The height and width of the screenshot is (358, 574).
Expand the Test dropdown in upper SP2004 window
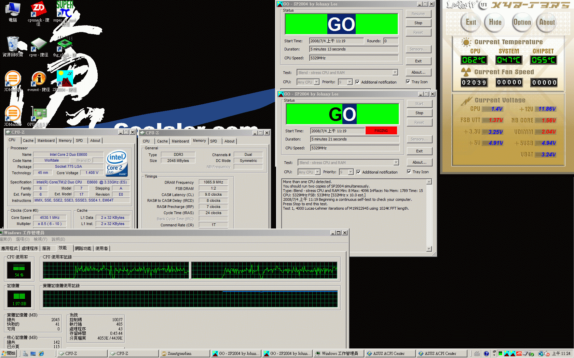point(395,73)
